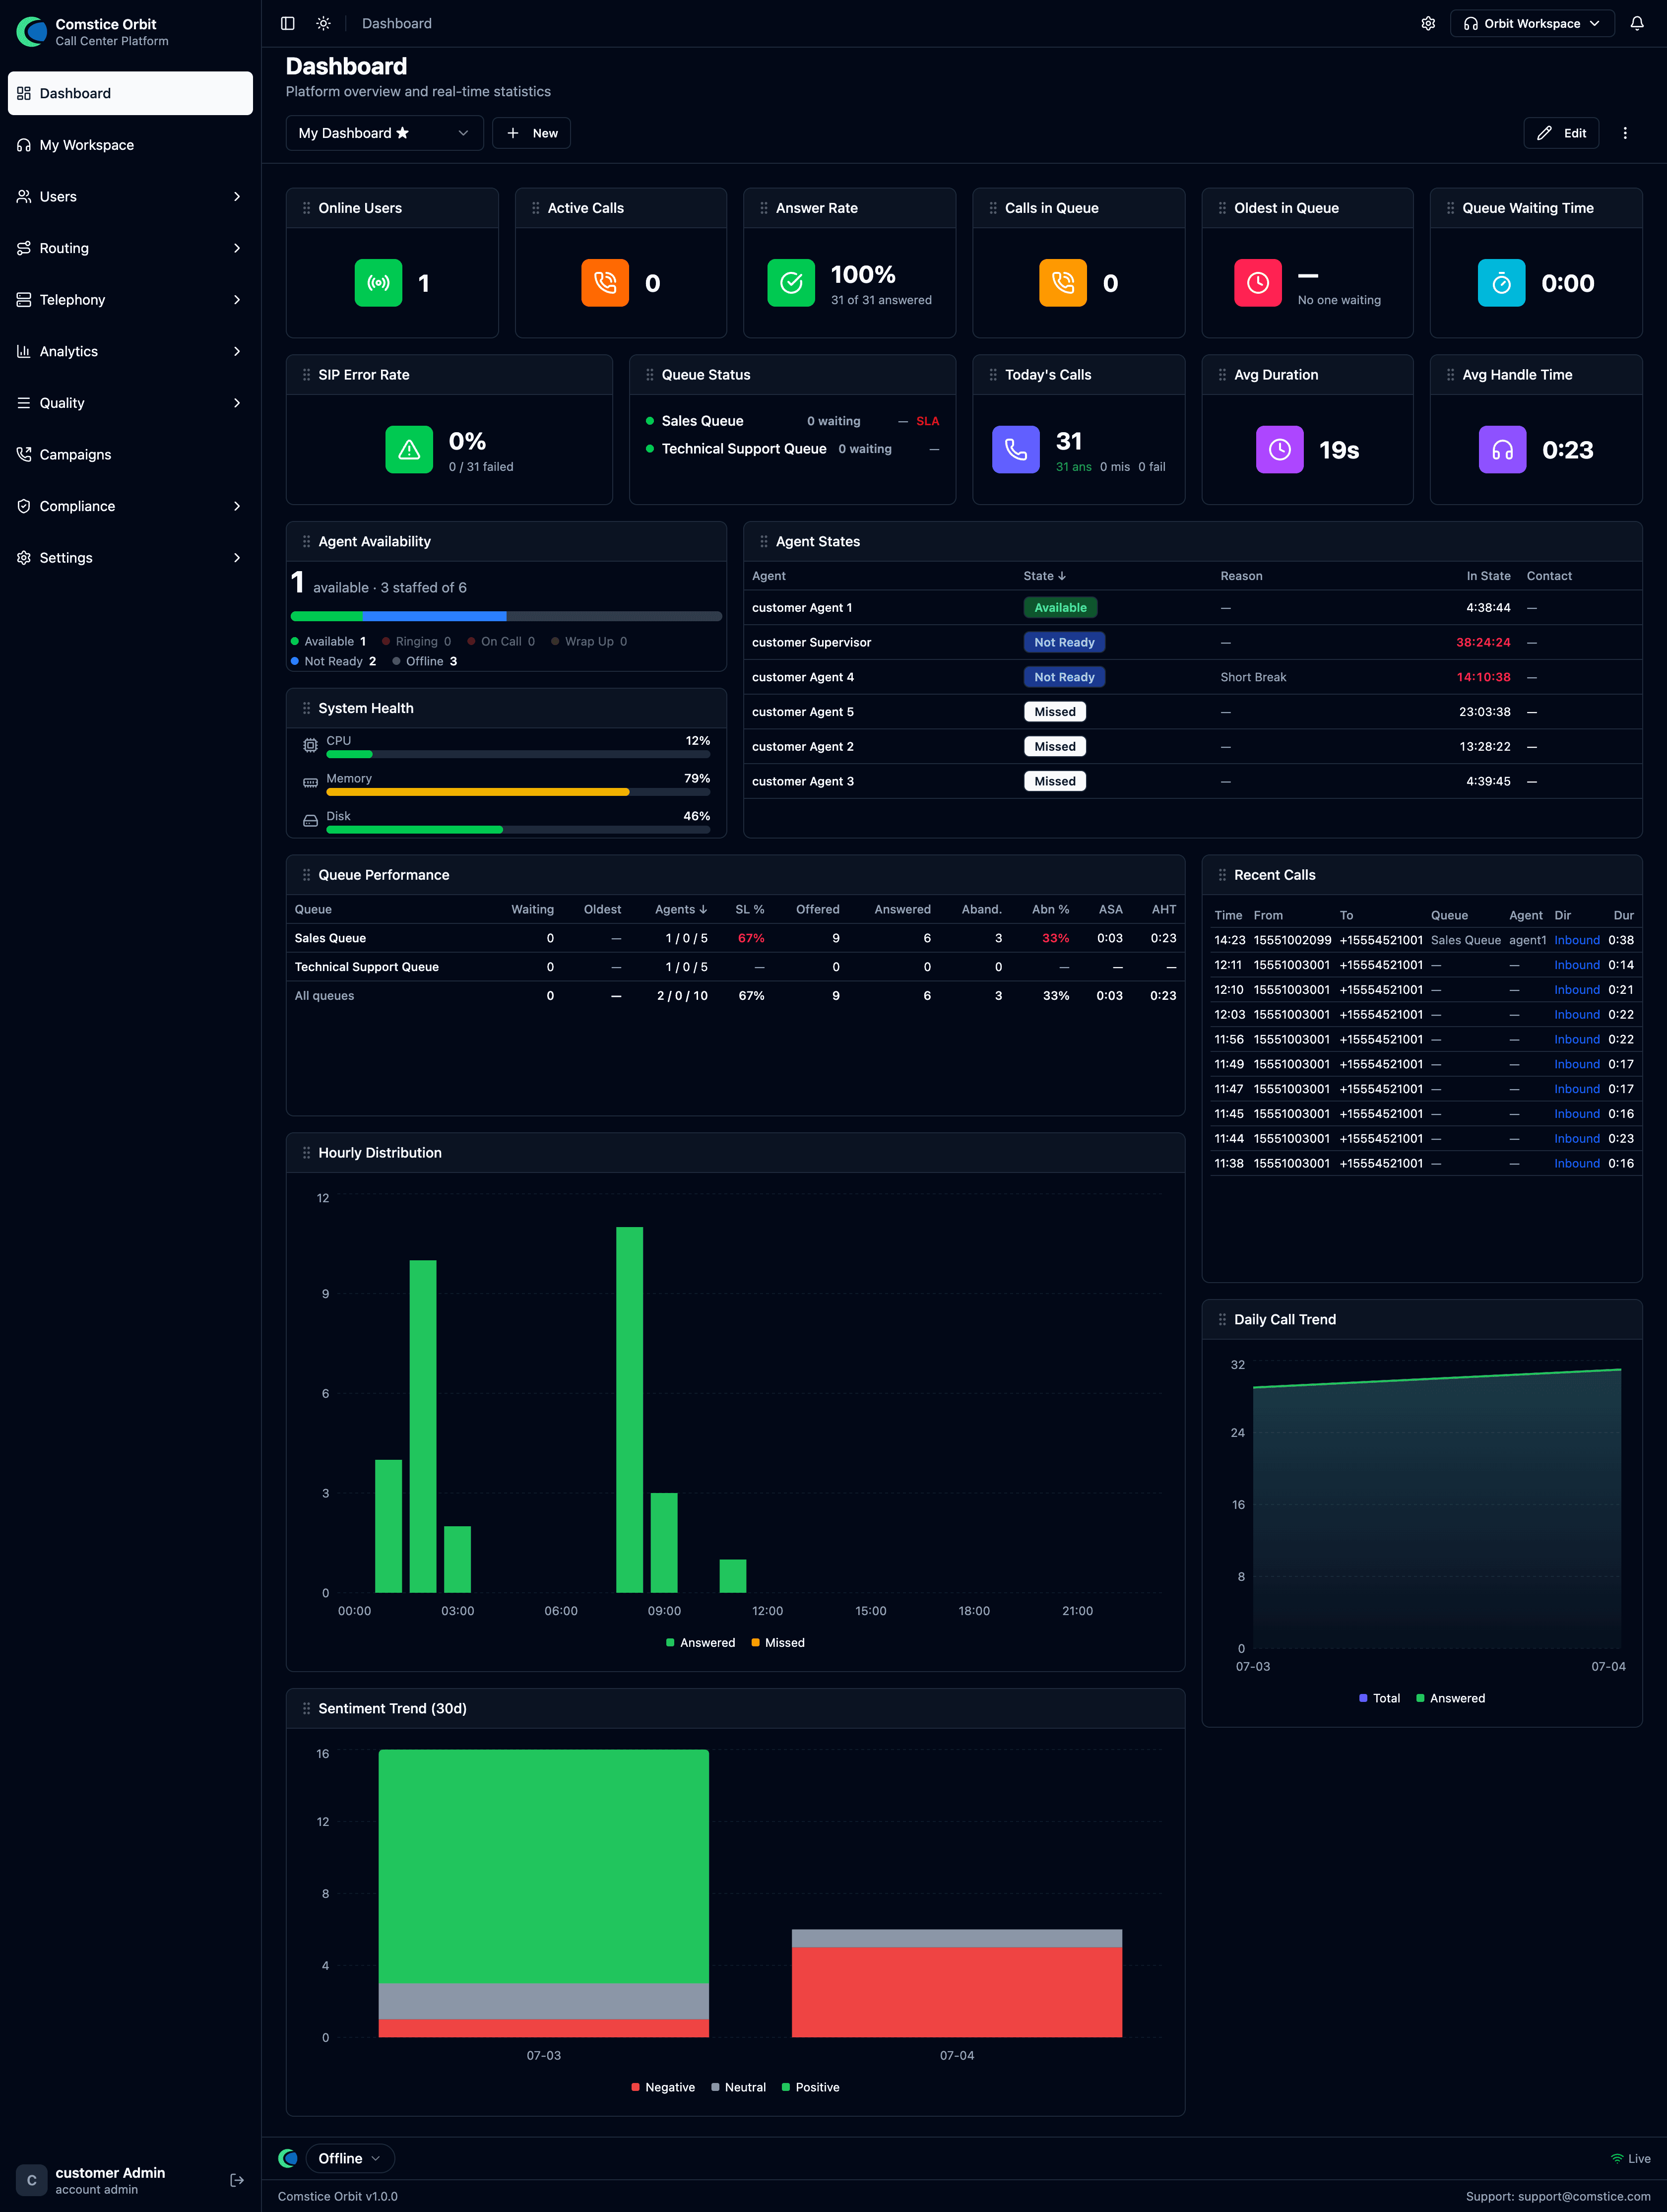Image resolution: width=1667 pixels, height=2212 pixels.
Task: Toggle Answered series in Hourly Distribution legend
Action: [x=700, y=1643]
